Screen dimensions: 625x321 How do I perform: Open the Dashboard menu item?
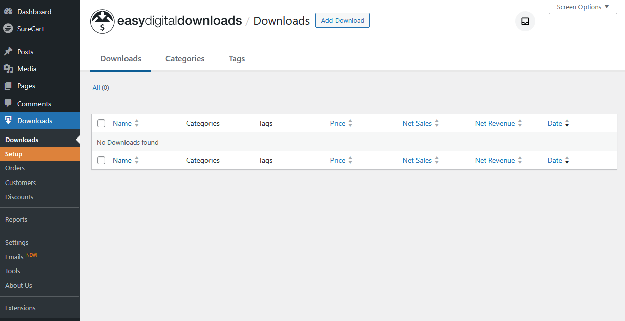coord(40,12)
